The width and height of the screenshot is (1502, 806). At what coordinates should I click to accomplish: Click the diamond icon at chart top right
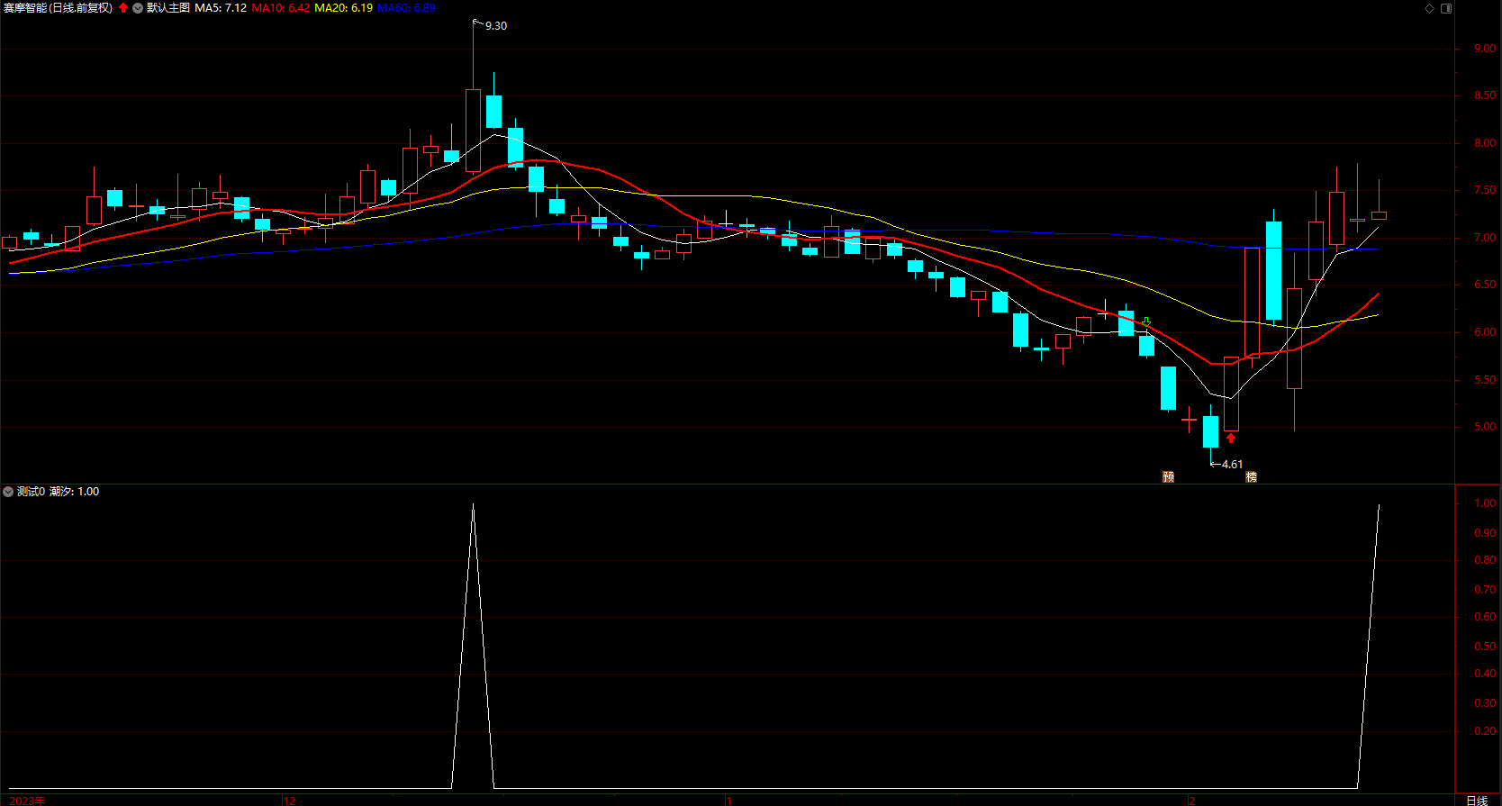coord(1429,8)
